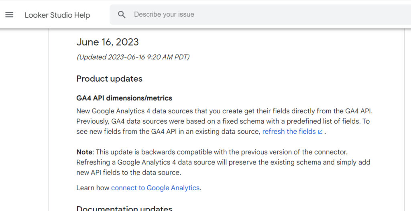Click external-link icon beside refresh the fields
This screenshot has width=411, height=211.
tap(320, 132)
